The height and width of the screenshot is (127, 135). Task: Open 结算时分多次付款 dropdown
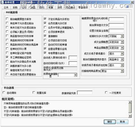pyautogui.click(x=122, y=36)
